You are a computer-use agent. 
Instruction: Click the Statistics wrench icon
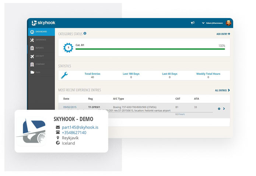click(x=64, y=75)
